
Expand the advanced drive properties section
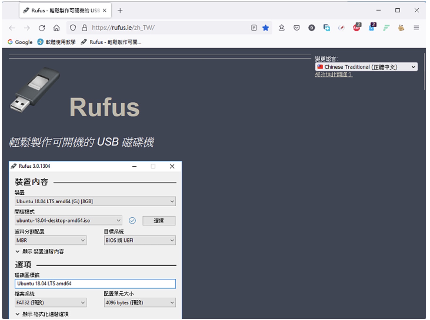40,251
